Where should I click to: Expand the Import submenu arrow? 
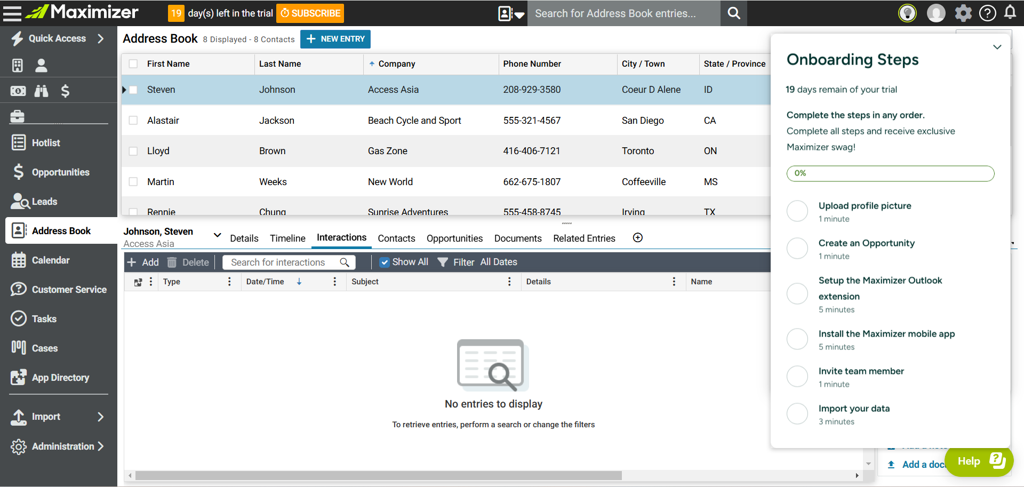click(x=101, y=417)
